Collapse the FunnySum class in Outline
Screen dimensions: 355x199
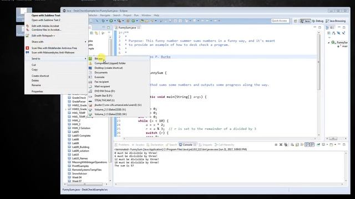[329, 43]
